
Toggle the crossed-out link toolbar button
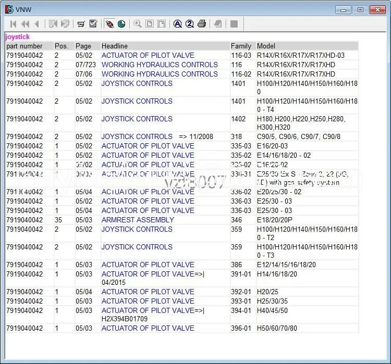(109, 24)
